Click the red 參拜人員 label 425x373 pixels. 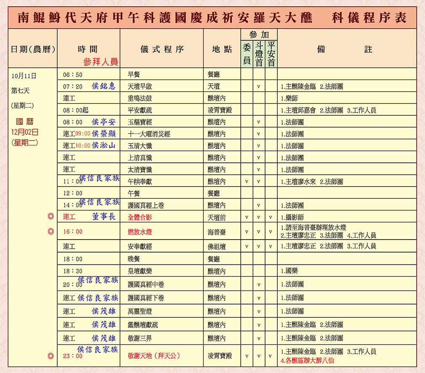tap(101, 62)
